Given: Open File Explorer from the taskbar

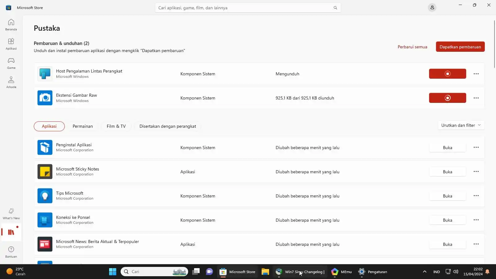Looking at the screenshot, I should [x=265, y=272].
